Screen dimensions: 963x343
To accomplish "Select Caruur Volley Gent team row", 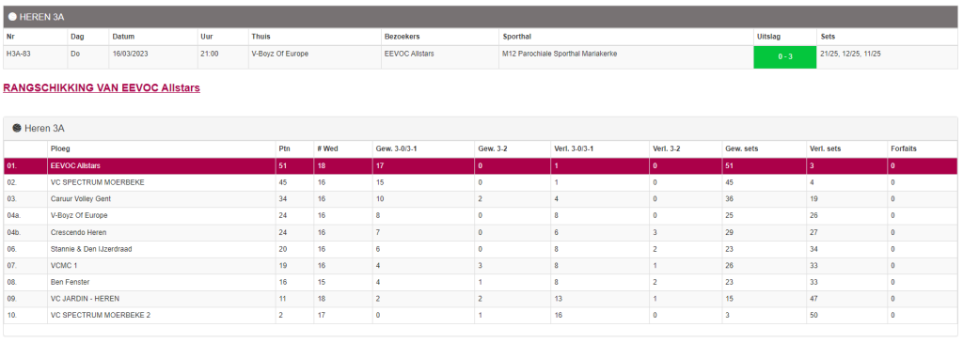I will point(481,199).
